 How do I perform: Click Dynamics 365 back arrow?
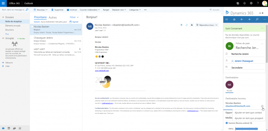coord(242,19)
